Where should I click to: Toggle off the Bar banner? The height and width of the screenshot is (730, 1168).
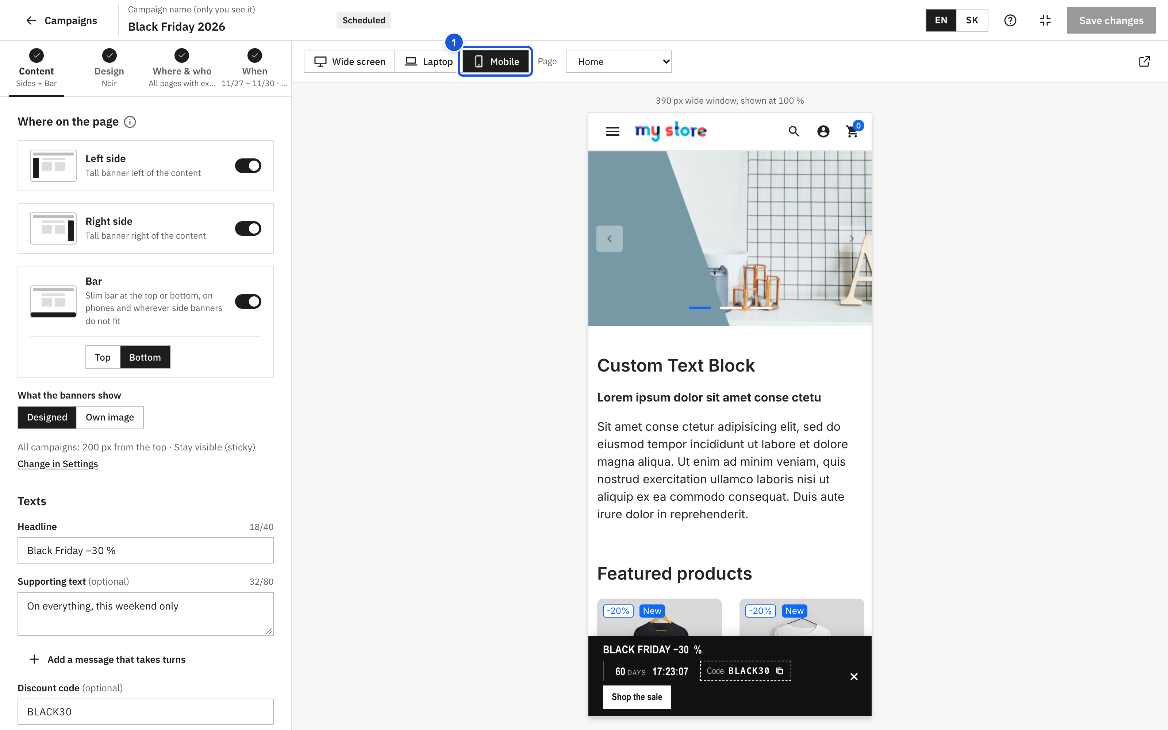click(x=248, y=301)
